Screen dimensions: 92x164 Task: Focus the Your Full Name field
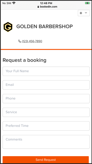click(46, 71)
